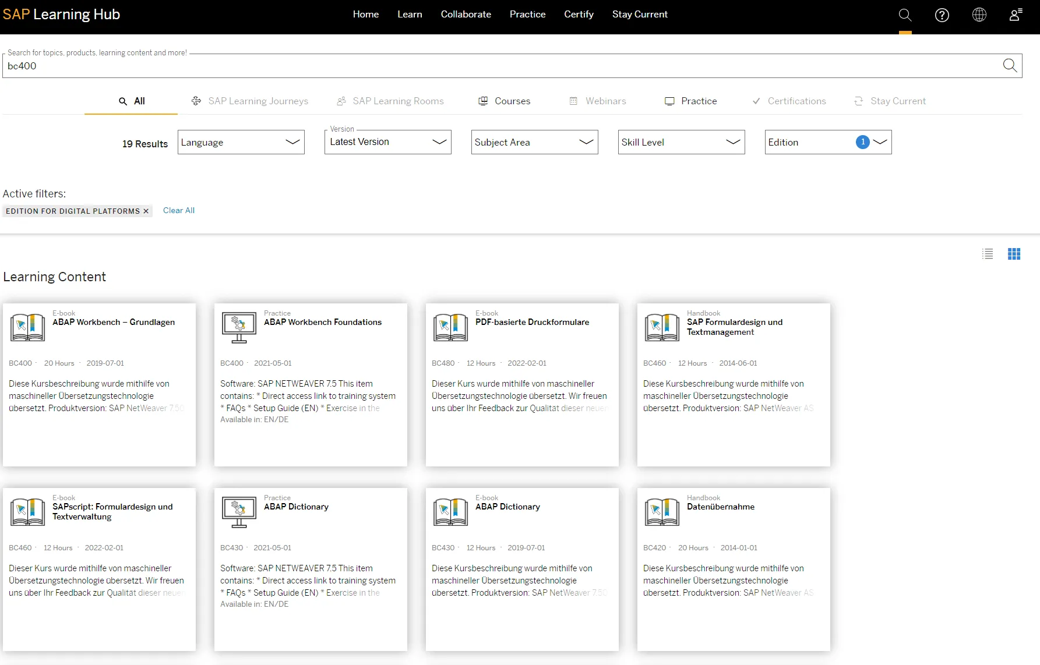This screenshot has height=665, width=1040.
Task: Switch to list view icon
Action: (x=988, y=254)
